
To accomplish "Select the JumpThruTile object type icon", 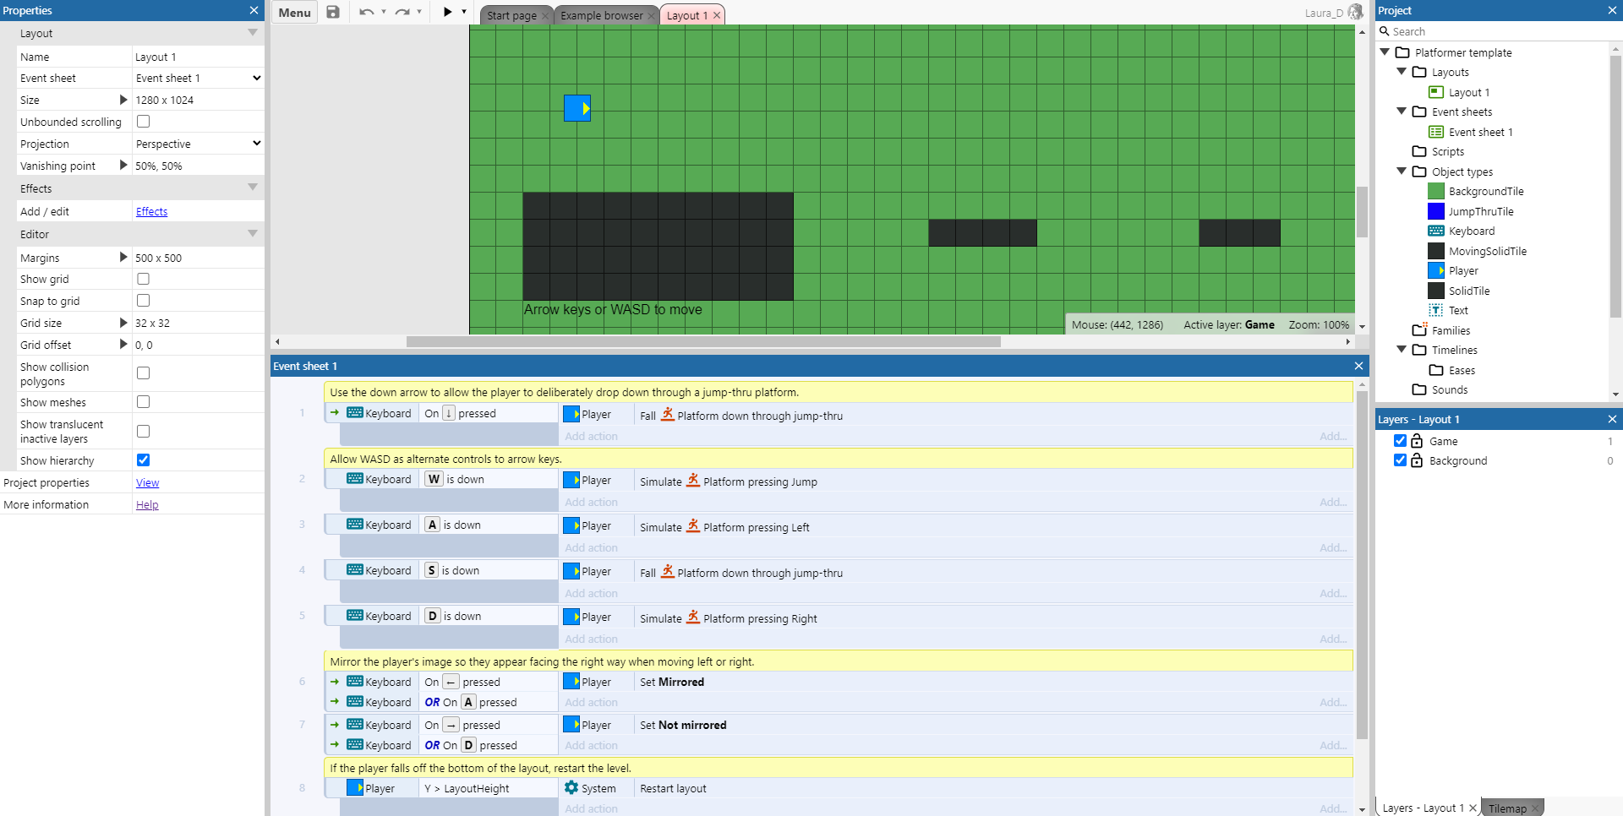I will (x=1436, y=211).
